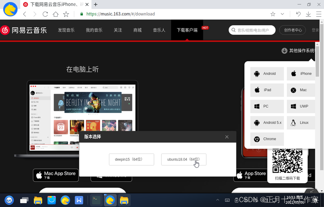324x207 pixels.
Task: Reload the page with refresh icon
Action: [x=45, y=14]
